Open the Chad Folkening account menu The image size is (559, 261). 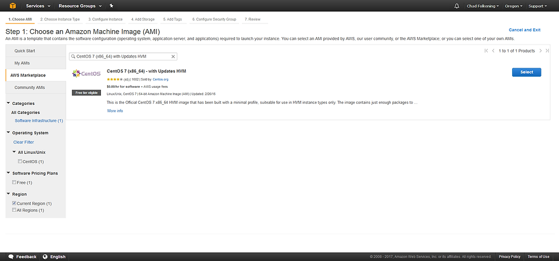click(x=483, y=6)
